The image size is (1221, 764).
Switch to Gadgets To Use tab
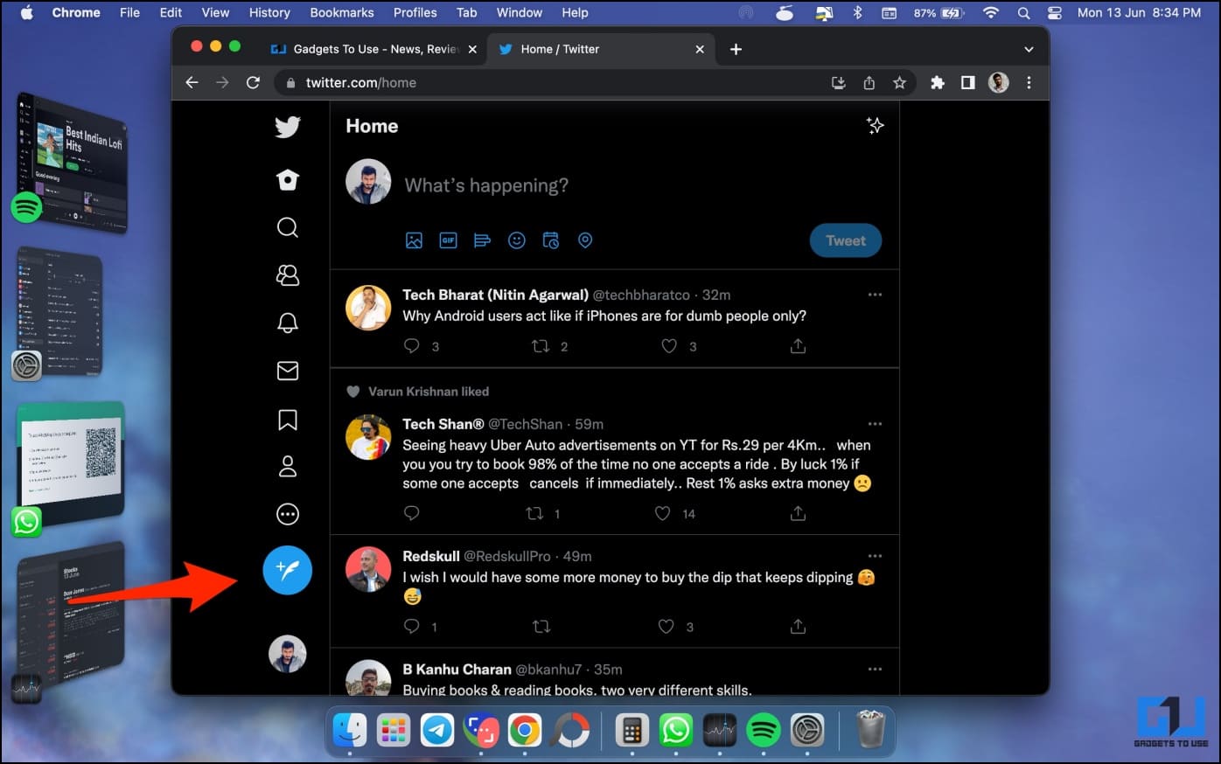click(x=373, y=49)
